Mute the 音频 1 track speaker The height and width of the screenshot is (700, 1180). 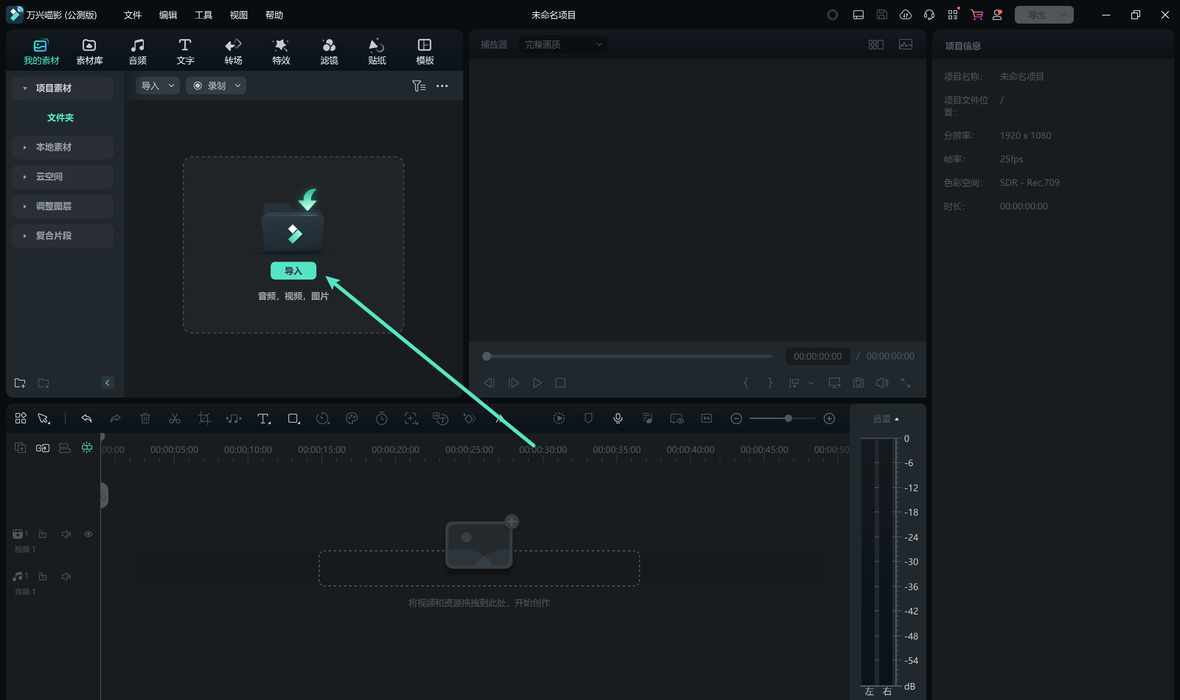66,576
